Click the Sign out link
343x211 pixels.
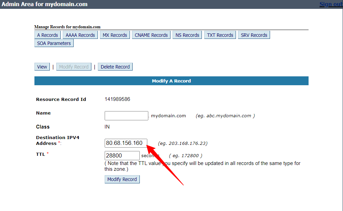click(331, 4)
